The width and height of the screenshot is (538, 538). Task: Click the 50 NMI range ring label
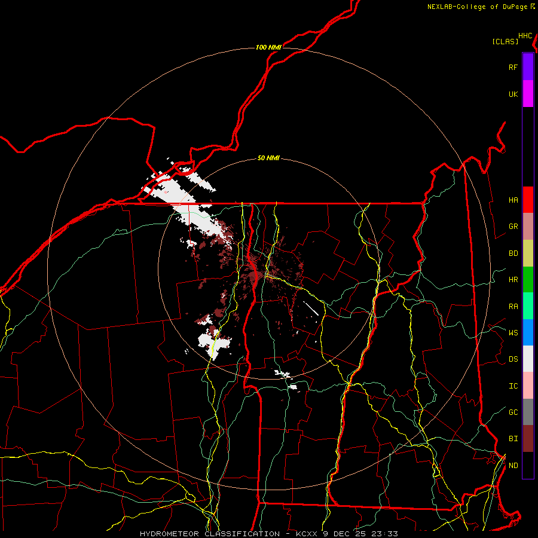(x=268, y=158)
